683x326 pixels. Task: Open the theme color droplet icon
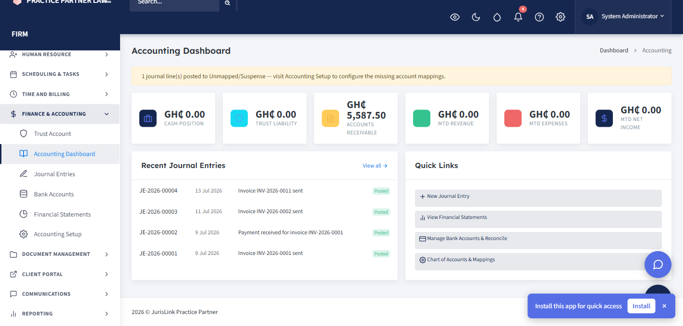coord(497,17)
